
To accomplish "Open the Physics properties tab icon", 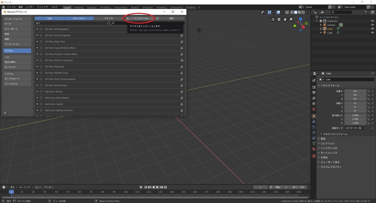I will coord(314,132).
